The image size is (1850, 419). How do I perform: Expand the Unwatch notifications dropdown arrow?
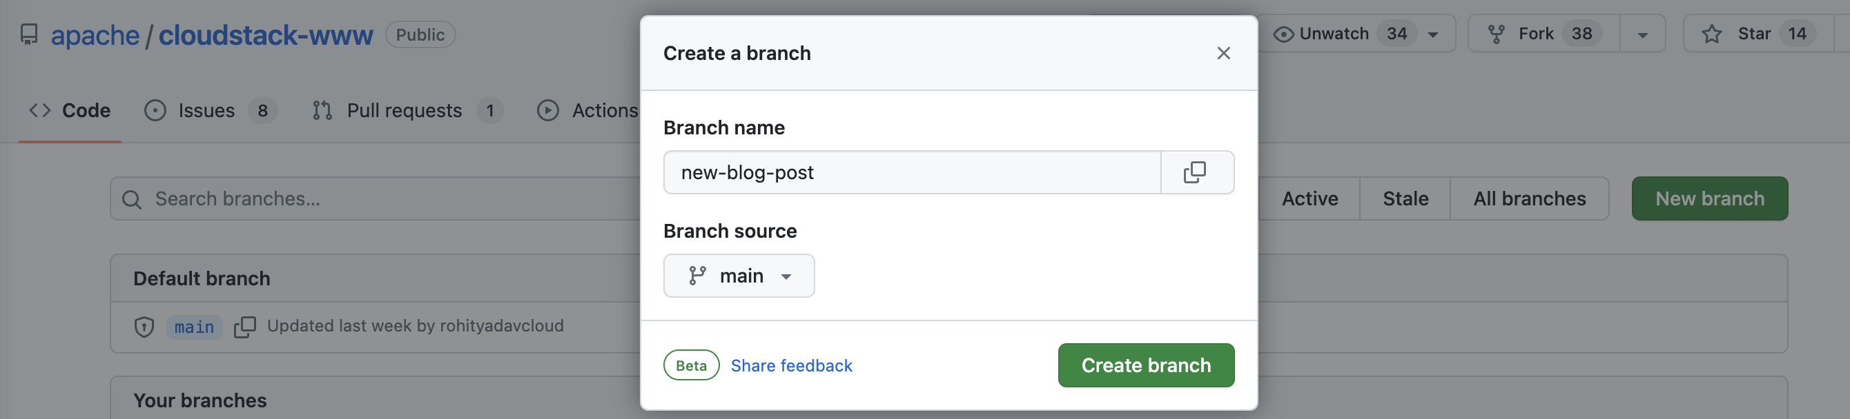(x=1433, y=34)
